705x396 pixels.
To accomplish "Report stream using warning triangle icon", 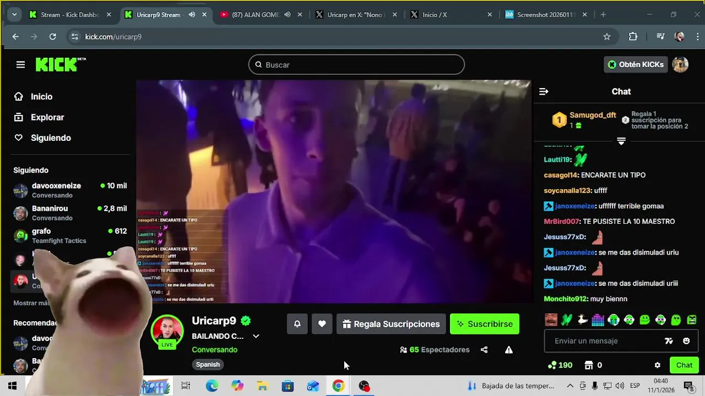I will coord(509,350).
